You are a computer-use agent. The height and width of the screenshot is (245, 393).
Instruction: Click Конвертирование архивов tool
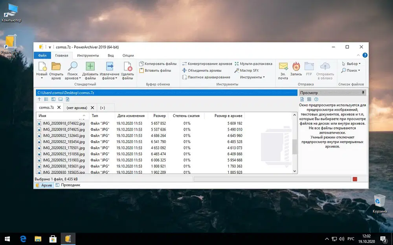click(x=207, y=64)
